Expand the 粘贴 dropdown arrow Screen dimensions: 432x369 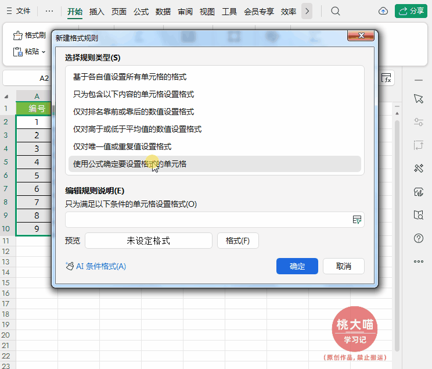[43, 52]
